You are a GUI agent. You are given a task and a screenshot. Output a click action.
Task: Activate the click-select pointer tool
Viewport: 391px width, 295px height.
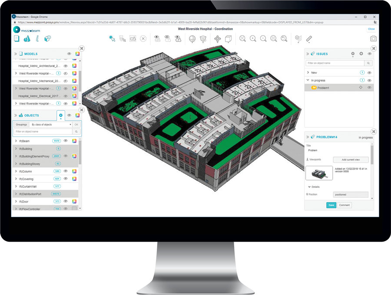112,39
